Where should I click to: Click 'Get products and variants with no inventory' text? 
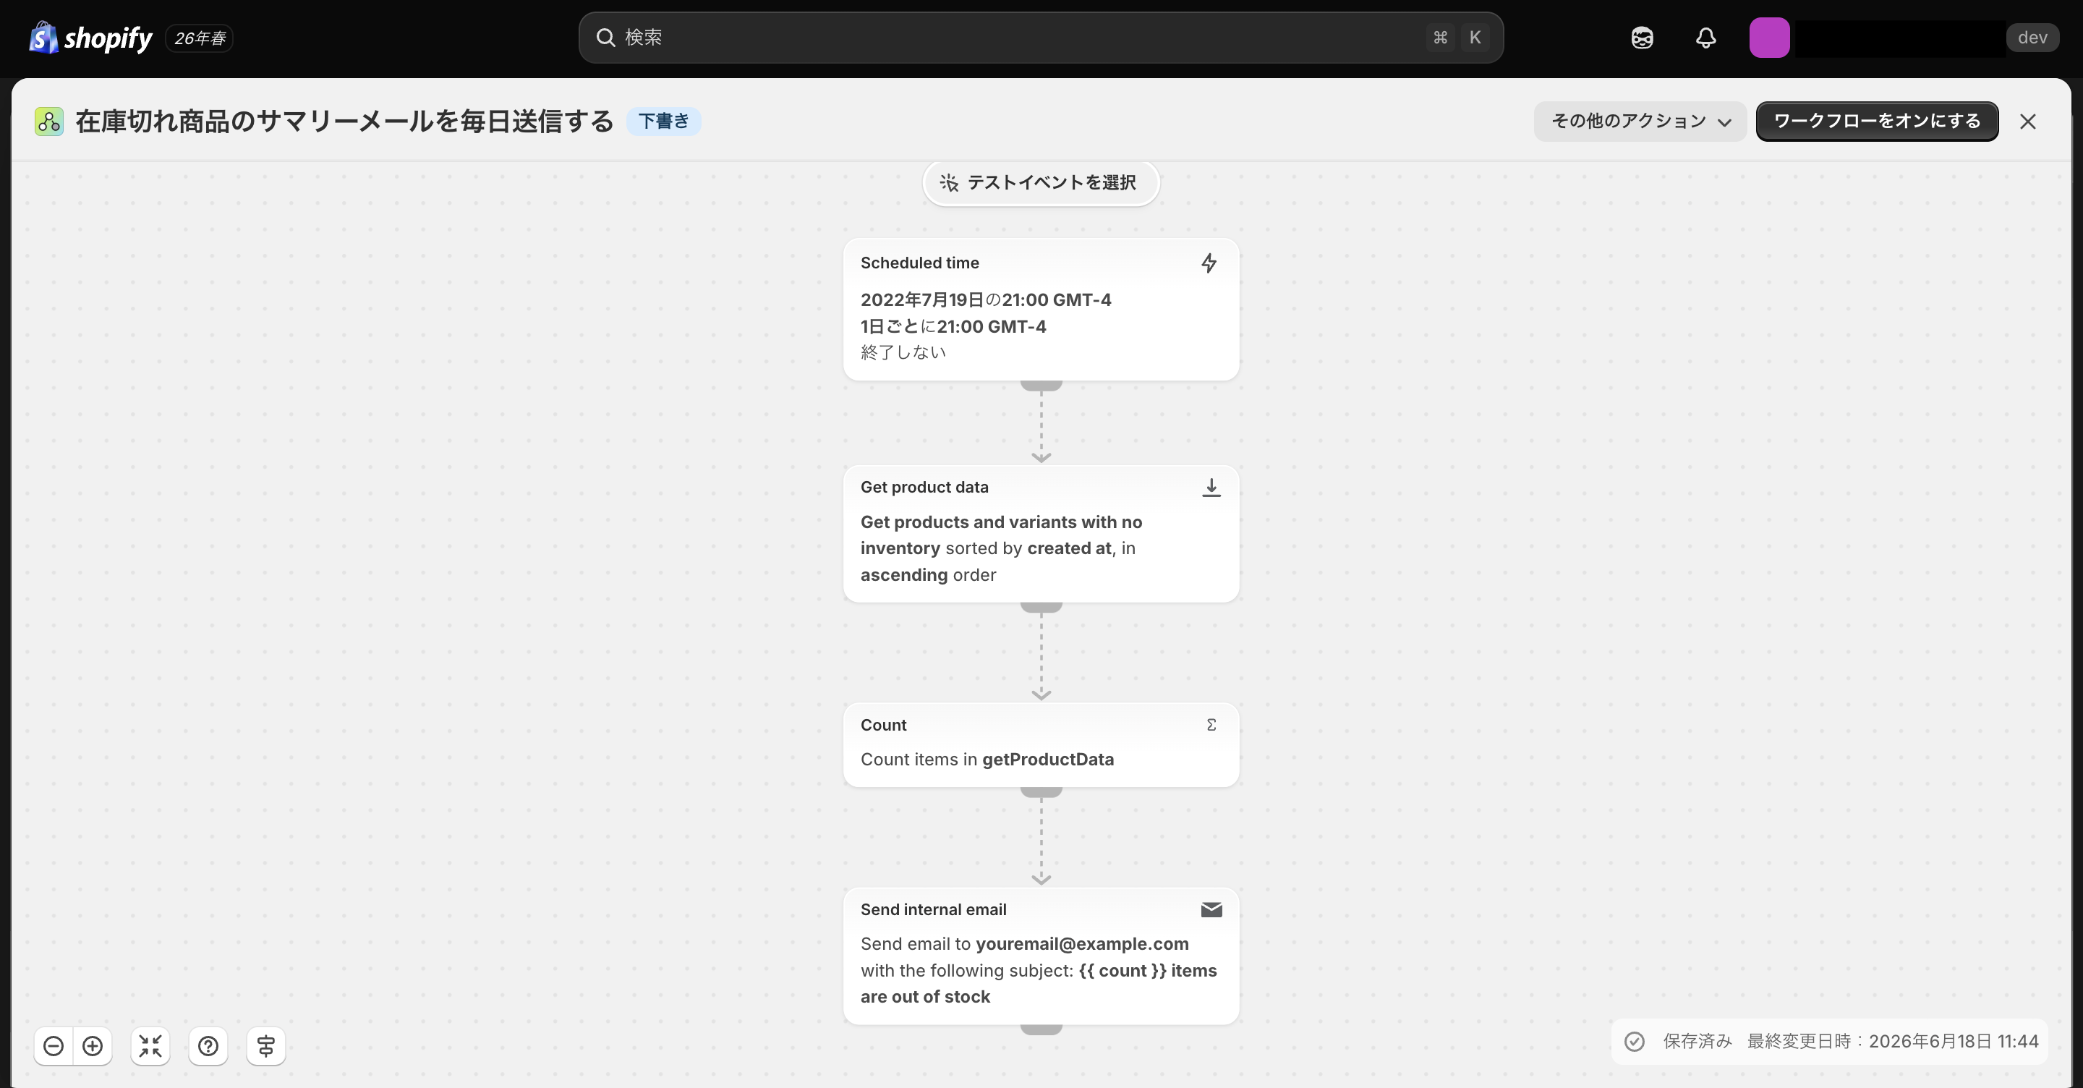1001,535
